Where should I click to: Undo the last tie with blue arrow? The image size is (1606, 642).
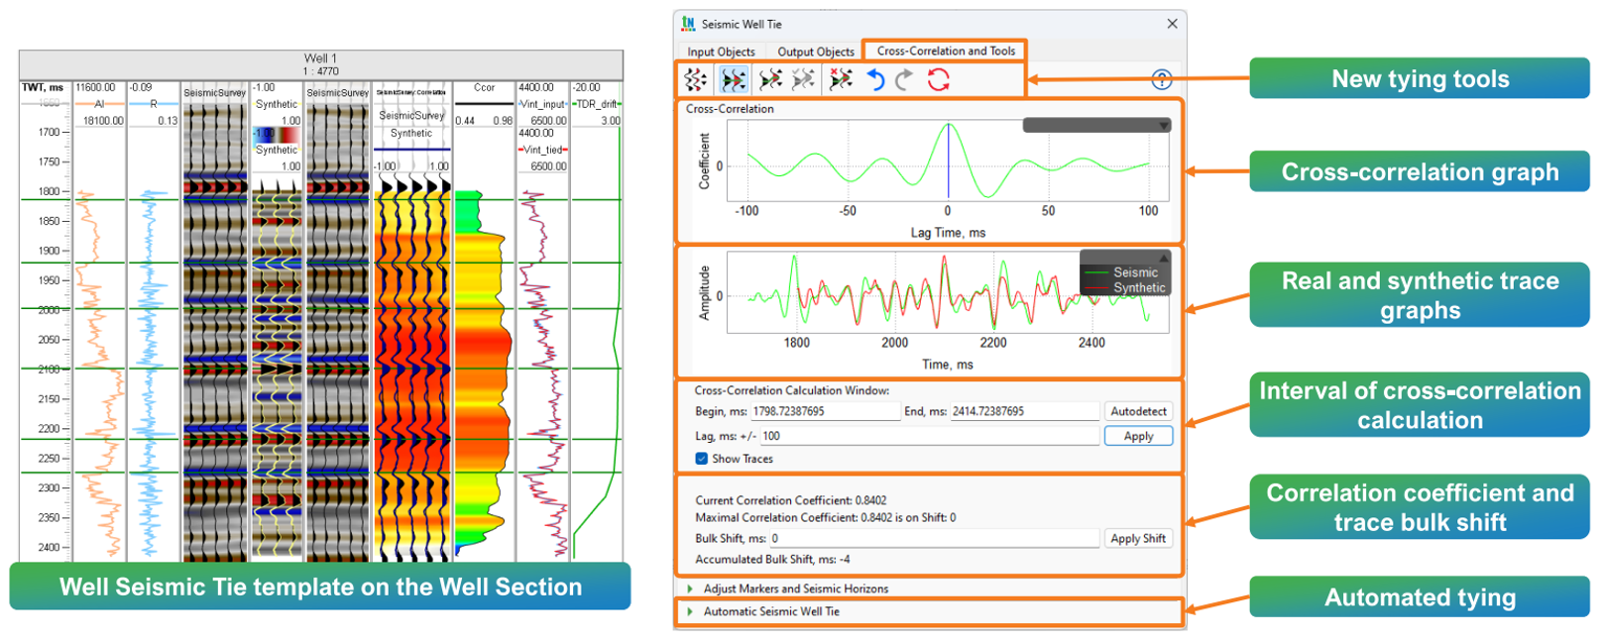(874, 79)
